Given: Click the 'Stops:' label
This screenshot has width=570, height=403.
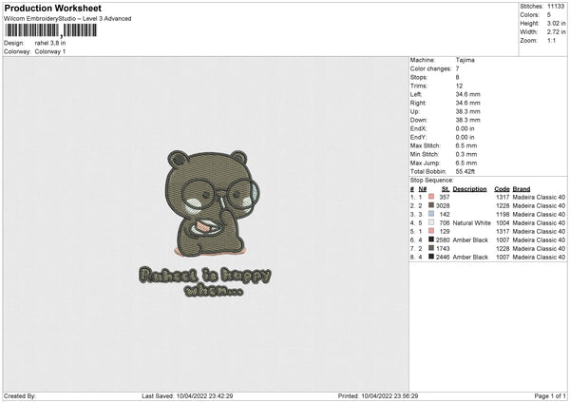Looking at the screenshot, I should 419,77.
